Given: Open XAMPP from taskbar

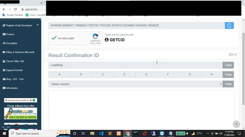Looking at the screenshot, I should point(119,134).
